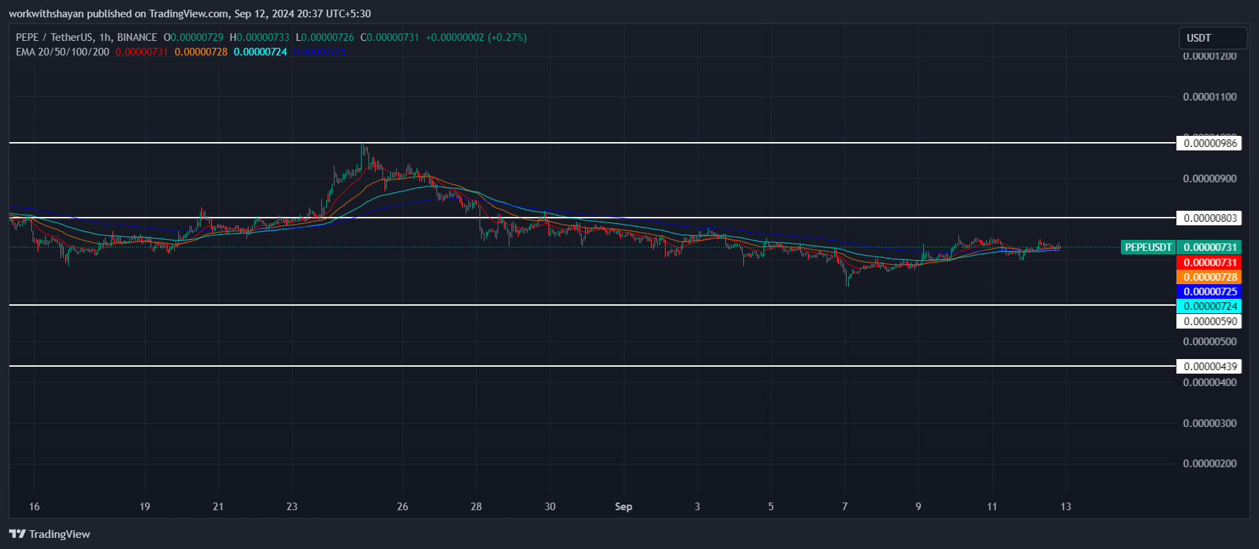Click the 0.00000803 horizontal line label
Viewport: 1259px width, 549px height.
(1210, 218)
